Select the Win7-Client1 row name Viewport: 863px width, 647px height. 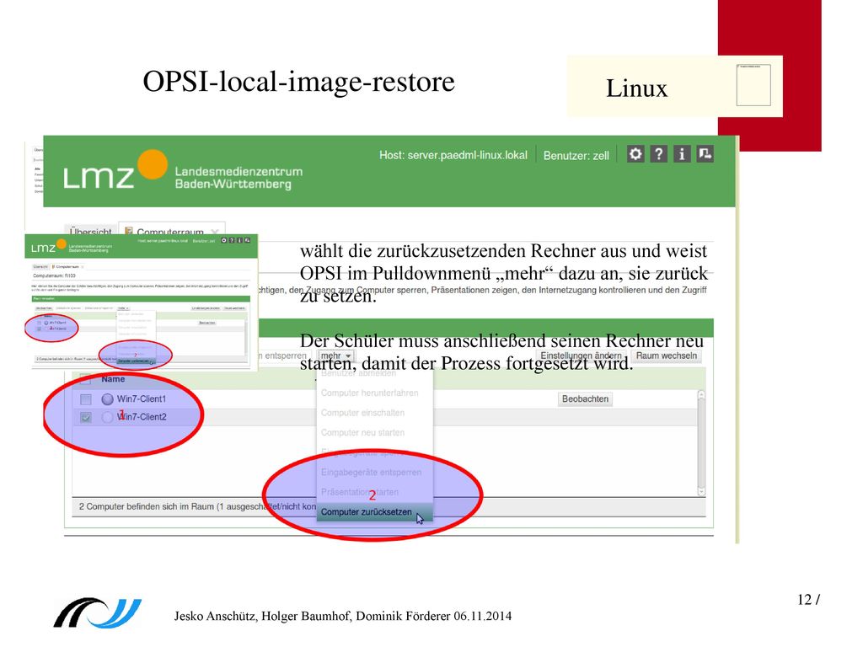pos(142,398)
